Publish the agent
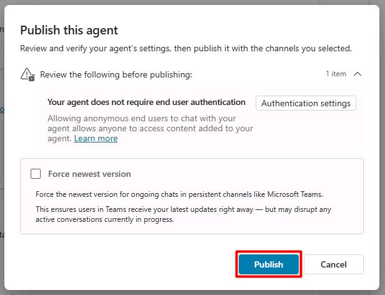The image size is (385, 295). [x=269, y=264]
